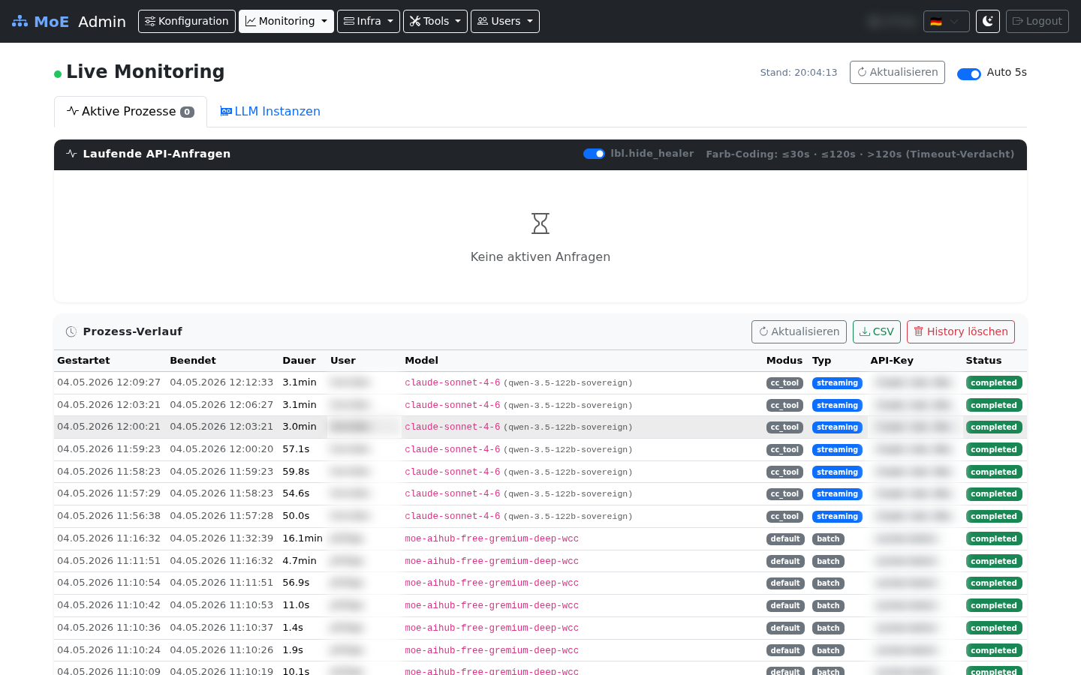Click claude-sonnet-4-6 model in the 11:59:23 row

click(452, 449)
